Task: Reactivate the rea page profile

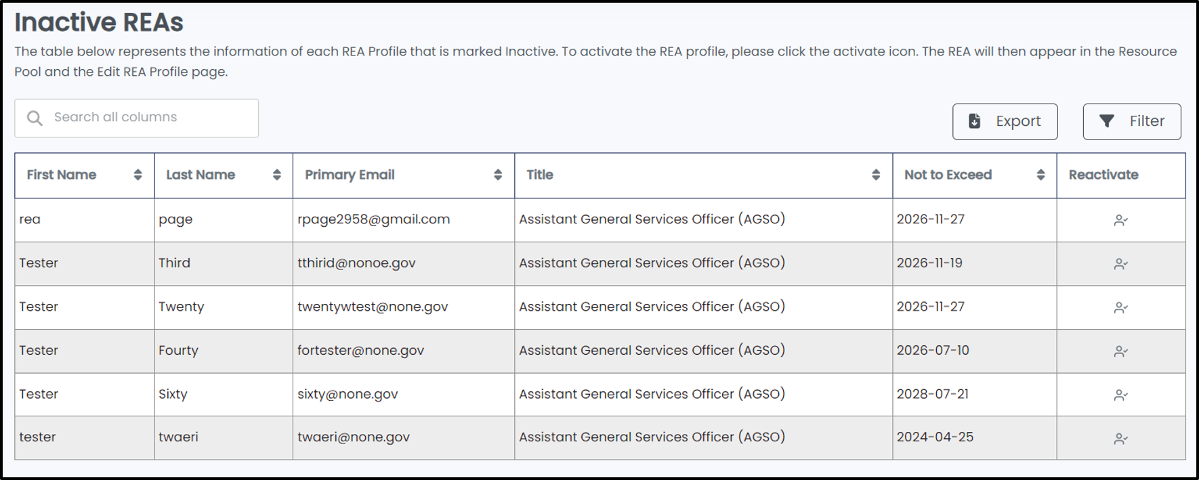Action: click(x=1120, y=220)
